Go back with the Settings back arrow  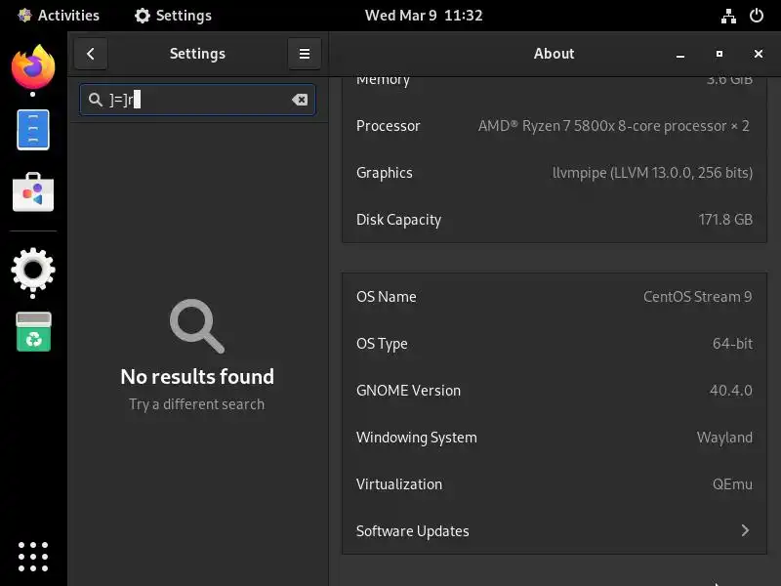pyautogui.click(x=91, y=54)
